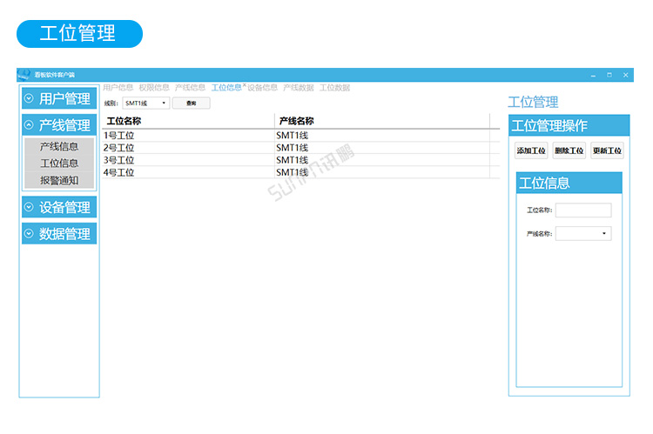Switch to the 权限信息 tab
This screenshot has width=653, height=434.
point(154,88)
